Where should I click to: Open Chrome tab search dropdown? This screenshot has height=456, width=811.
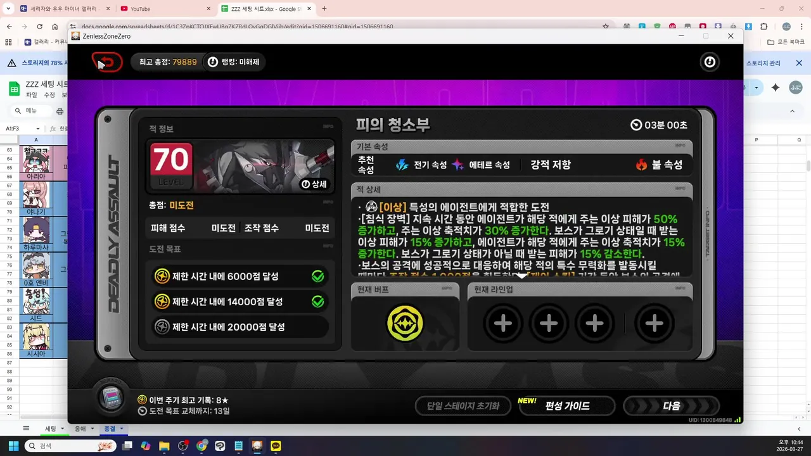pos(8,9)
